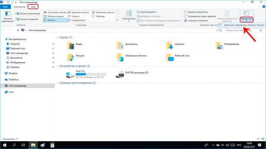
Task: Open Task View on taskbar
Action: coord(23,145)
